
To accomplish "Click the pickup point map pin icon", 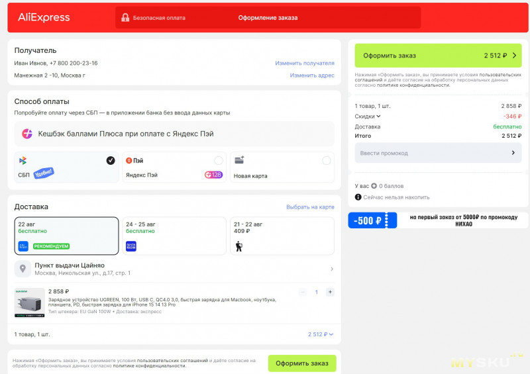I will (23, 269).
